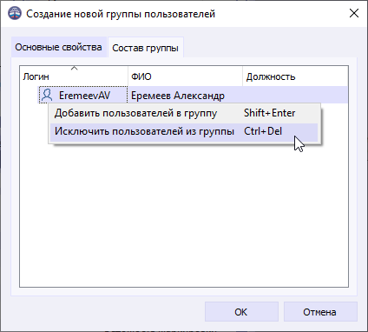The height and width of the screenshot is (332, 368).
Task: Close the group creation dialog
Action: 354,13
